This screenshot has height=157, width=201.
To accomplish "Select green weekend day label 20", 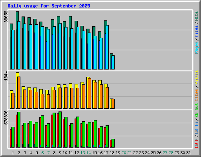I will coord(124,153).
